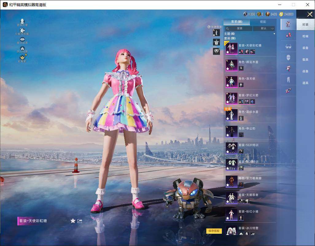This screenshot has width=315, height=246.
Task: Toggle the 展示设置 eye icon
Action: pyautogui.click(x=22, y=39)
